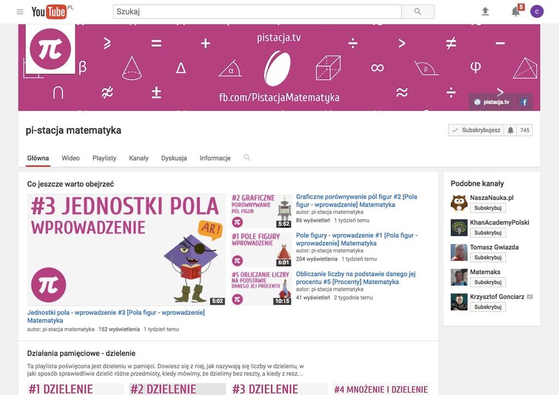Open link Obliczanie liczby na podstawie danego
559x395 pixels.
coord(356,278)
